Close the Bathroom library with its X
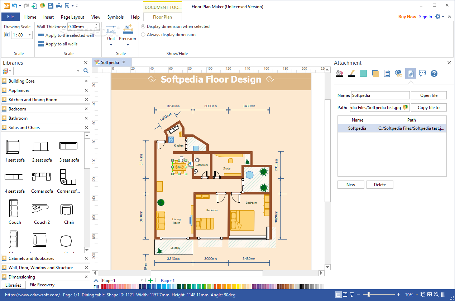The width and height of the screenshot is (455, 301). point(86,118)
